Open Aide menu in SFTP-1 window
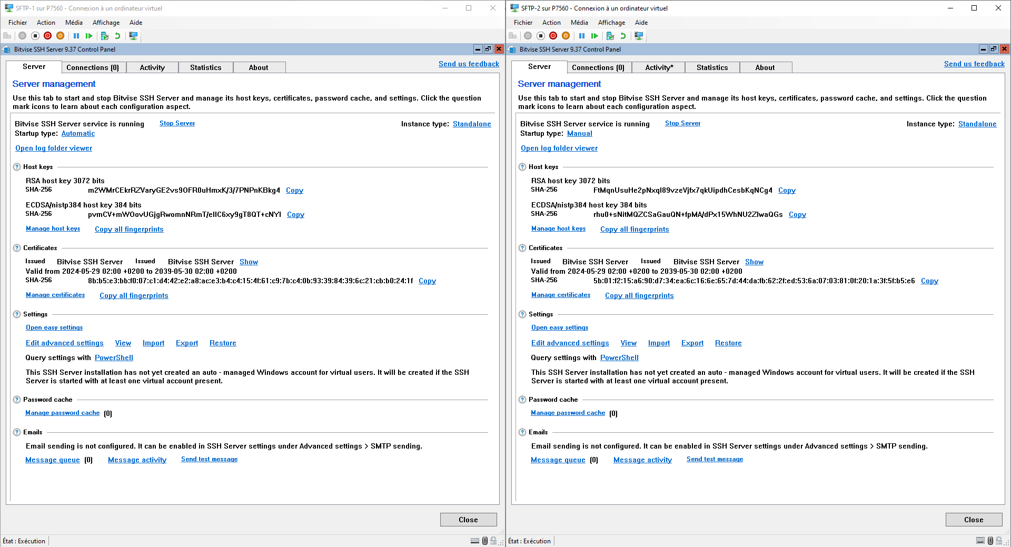1011x547 pixels. [x=136, y=23]
